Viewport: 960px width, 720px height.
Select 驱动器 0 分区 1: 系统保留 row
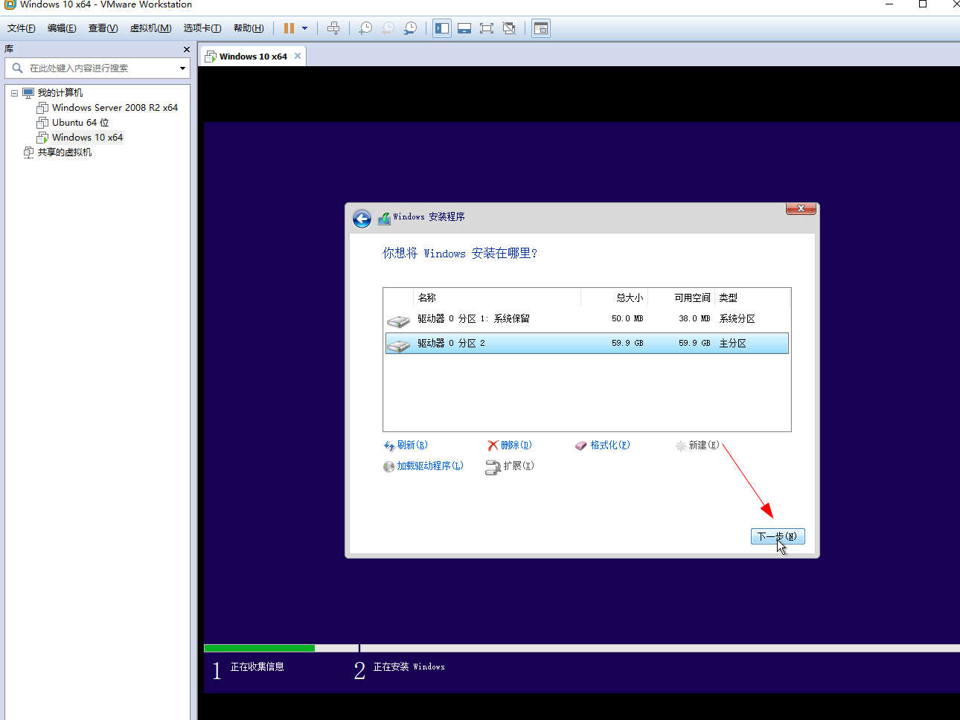click(x=586, y=319)
